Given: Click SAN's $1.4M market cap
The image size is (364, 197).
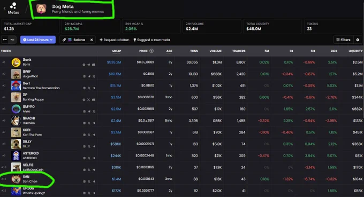Looking at the screenshot, I should pos(117,179).
